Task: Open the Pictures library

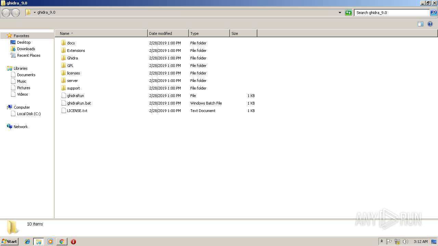Action: (24, 88)
